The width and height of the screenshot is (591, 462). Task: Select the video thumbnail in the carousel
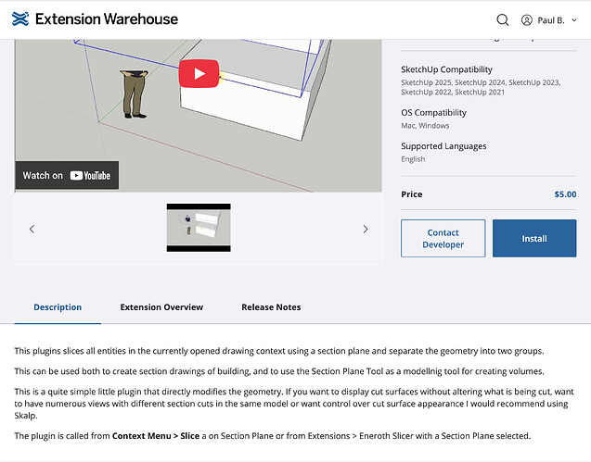coord(199,228)
